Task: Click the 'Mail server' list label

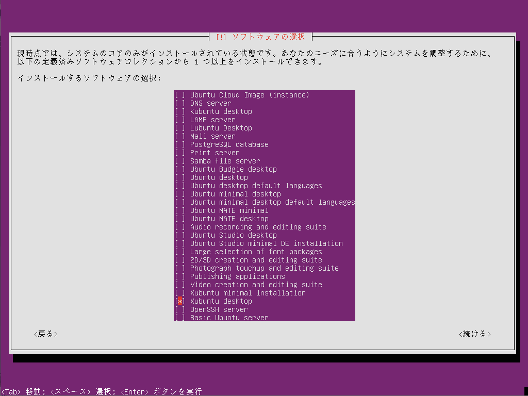Action: click(x=213, y=136)
